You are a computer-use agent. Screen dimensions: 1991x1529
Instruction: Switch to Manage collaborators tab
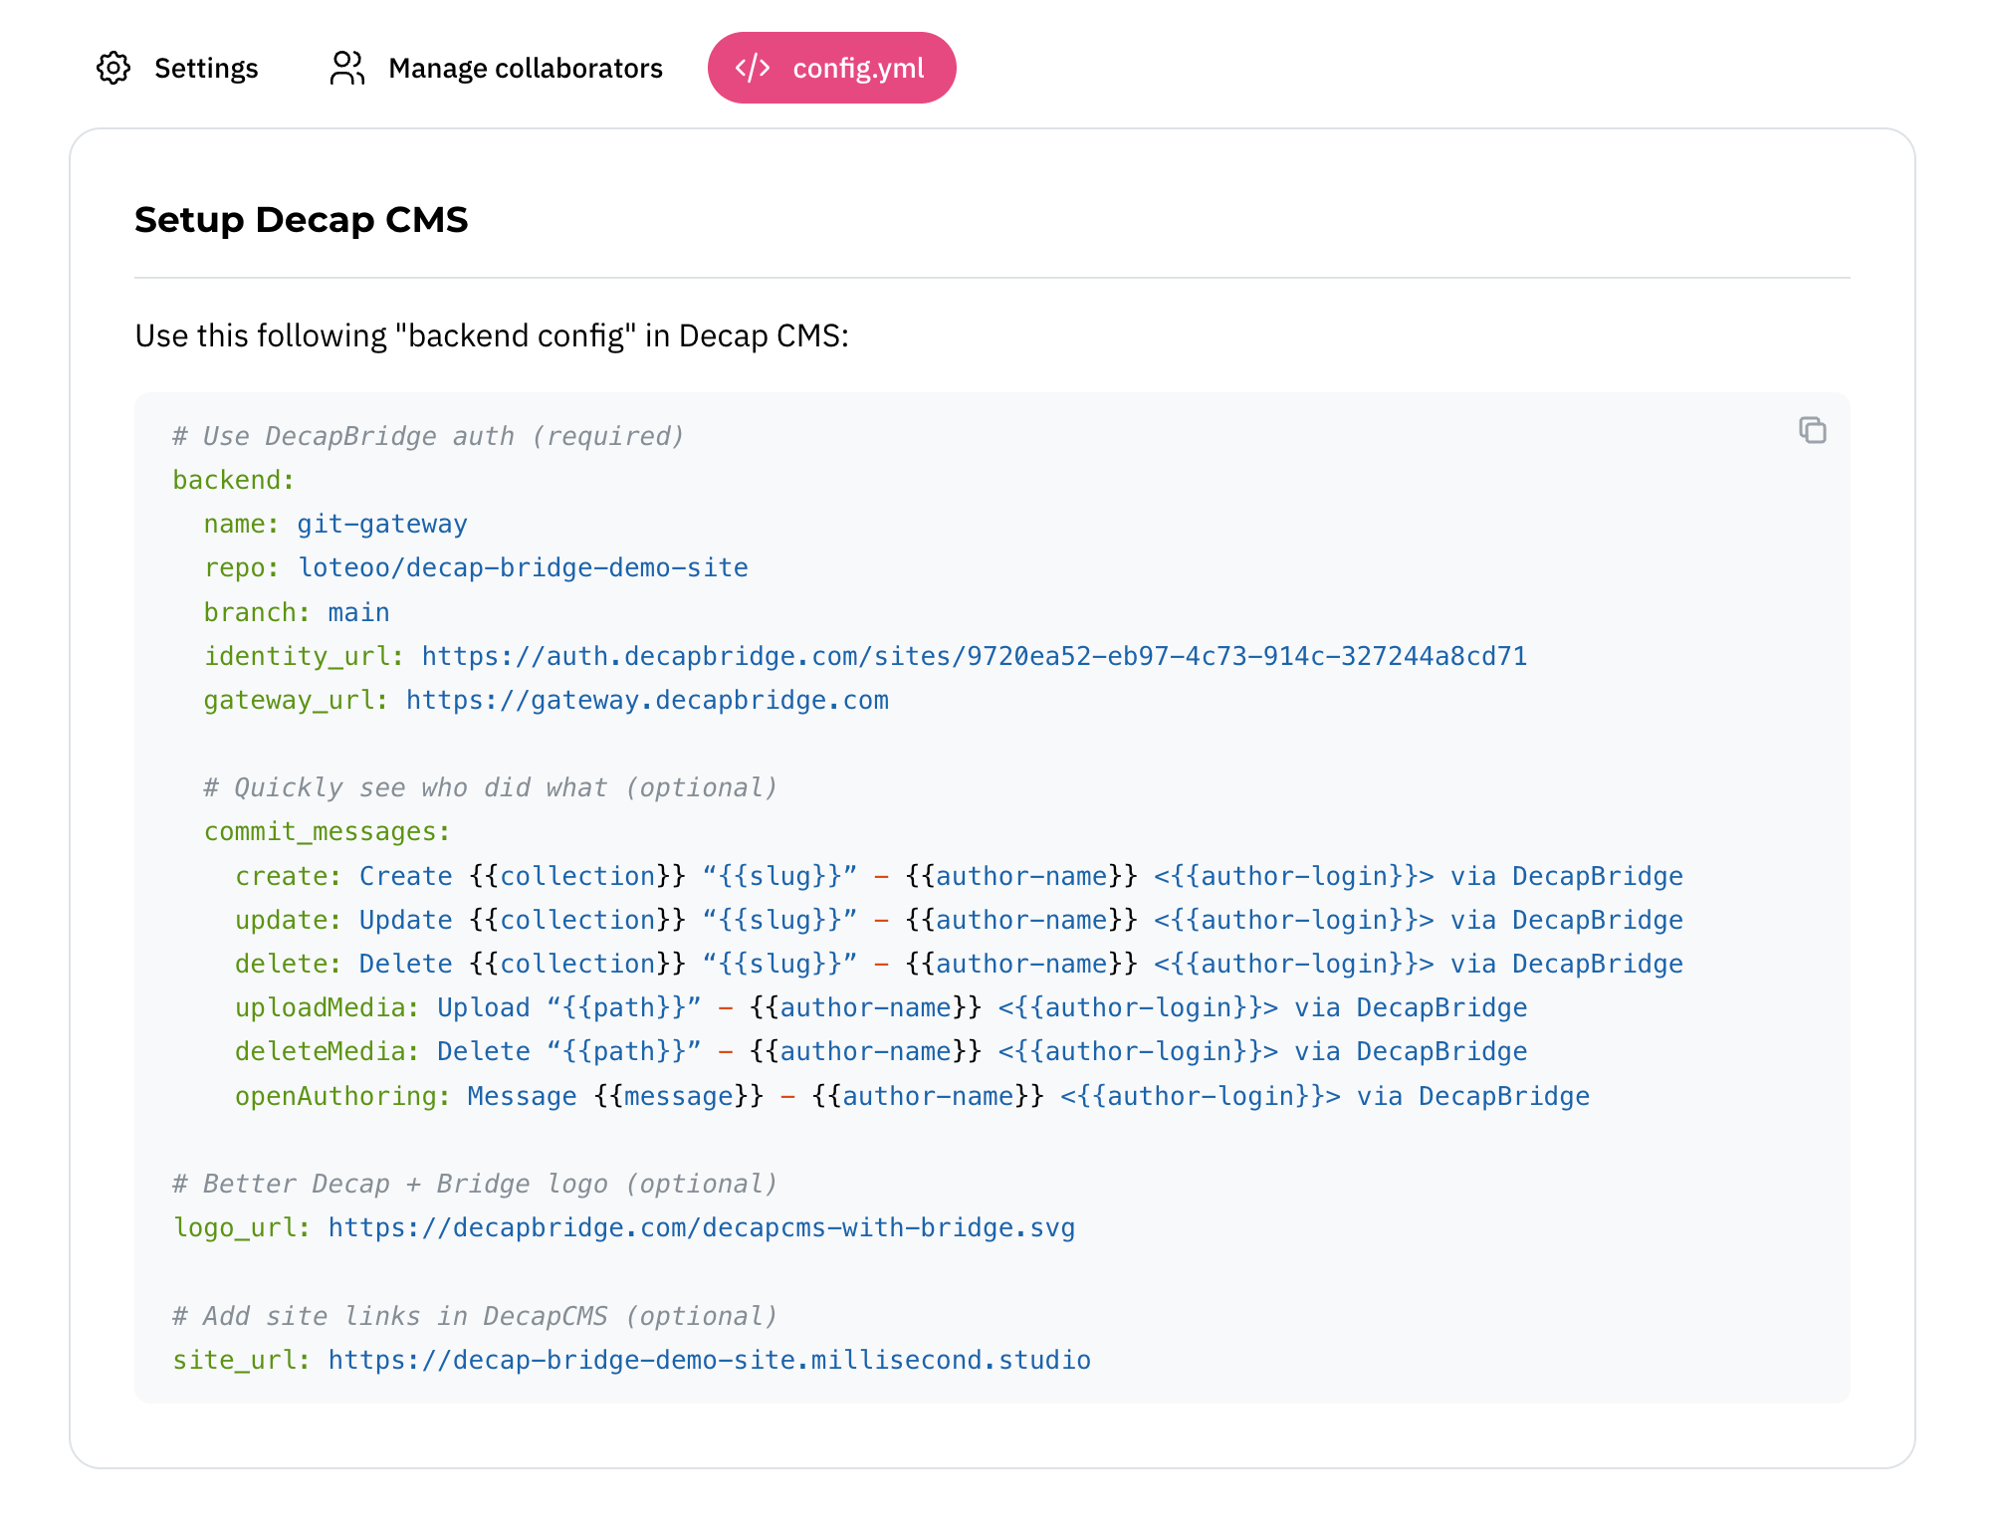[496, 68]
